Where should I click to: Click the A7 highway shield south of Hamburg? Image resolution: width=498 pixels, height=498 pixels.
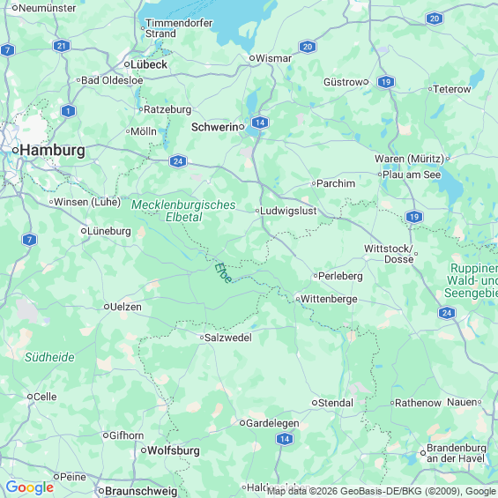pyautogui.click(x=30, y=240)
